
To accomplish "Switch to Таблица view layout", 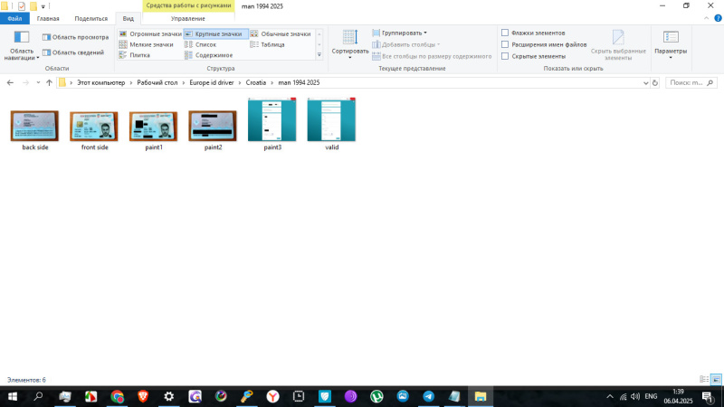I will pos(272,44).
